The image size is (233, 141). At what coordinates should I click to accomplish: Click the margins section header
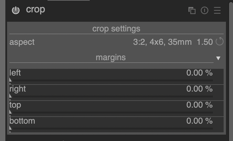[111, 57]
